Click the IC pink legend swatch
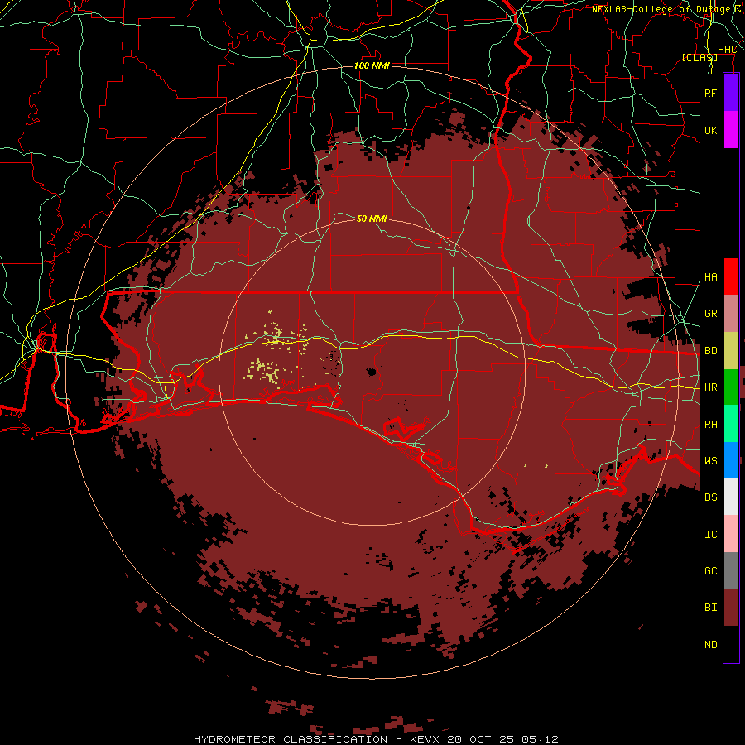745x745 pixels. 731,534
